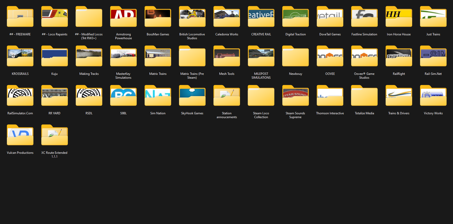Click the Sim Nation folder thumbnail
Image resolution: width=453 pixels, height=224 pixels.
coord(158,96)
